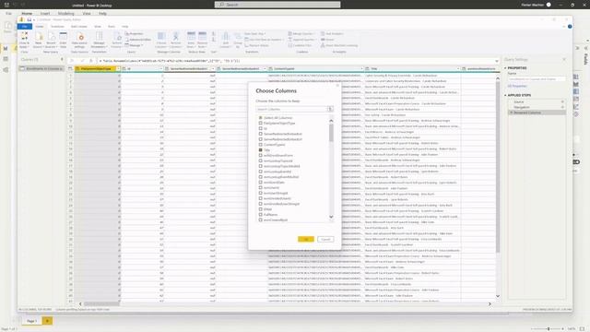Click Cancel in Choose Columns dialog
590x332 pixels.
325,239
